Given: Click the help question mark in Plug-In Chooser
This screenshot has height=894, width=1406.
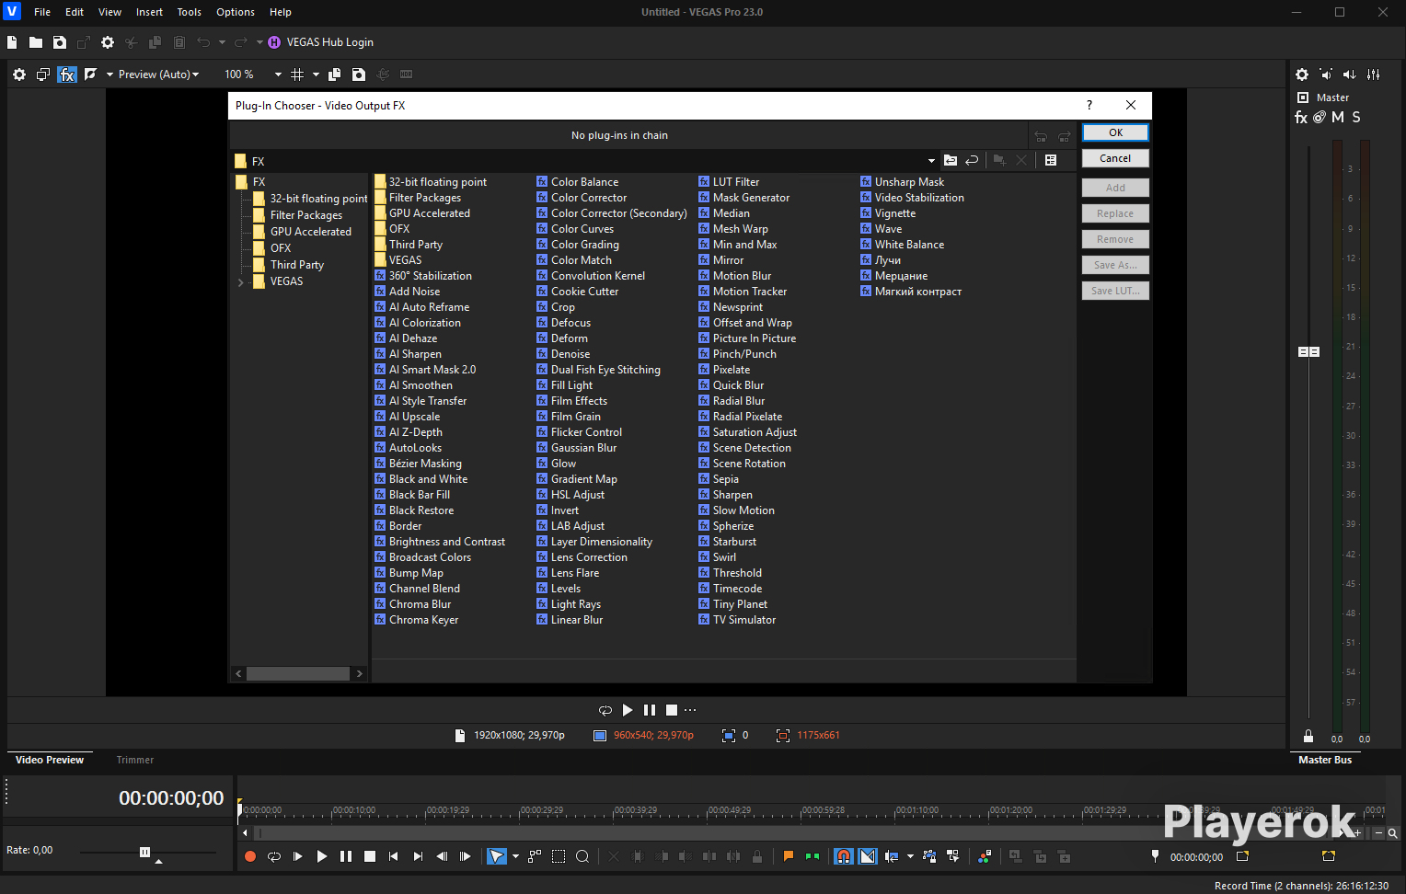Looking at the screenshot, I should click(x=1089, y=105).
